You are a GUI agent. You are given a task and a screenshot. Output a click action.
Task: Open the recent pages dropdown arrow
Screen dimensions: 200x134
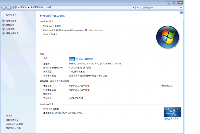click(x=12, y=8)
